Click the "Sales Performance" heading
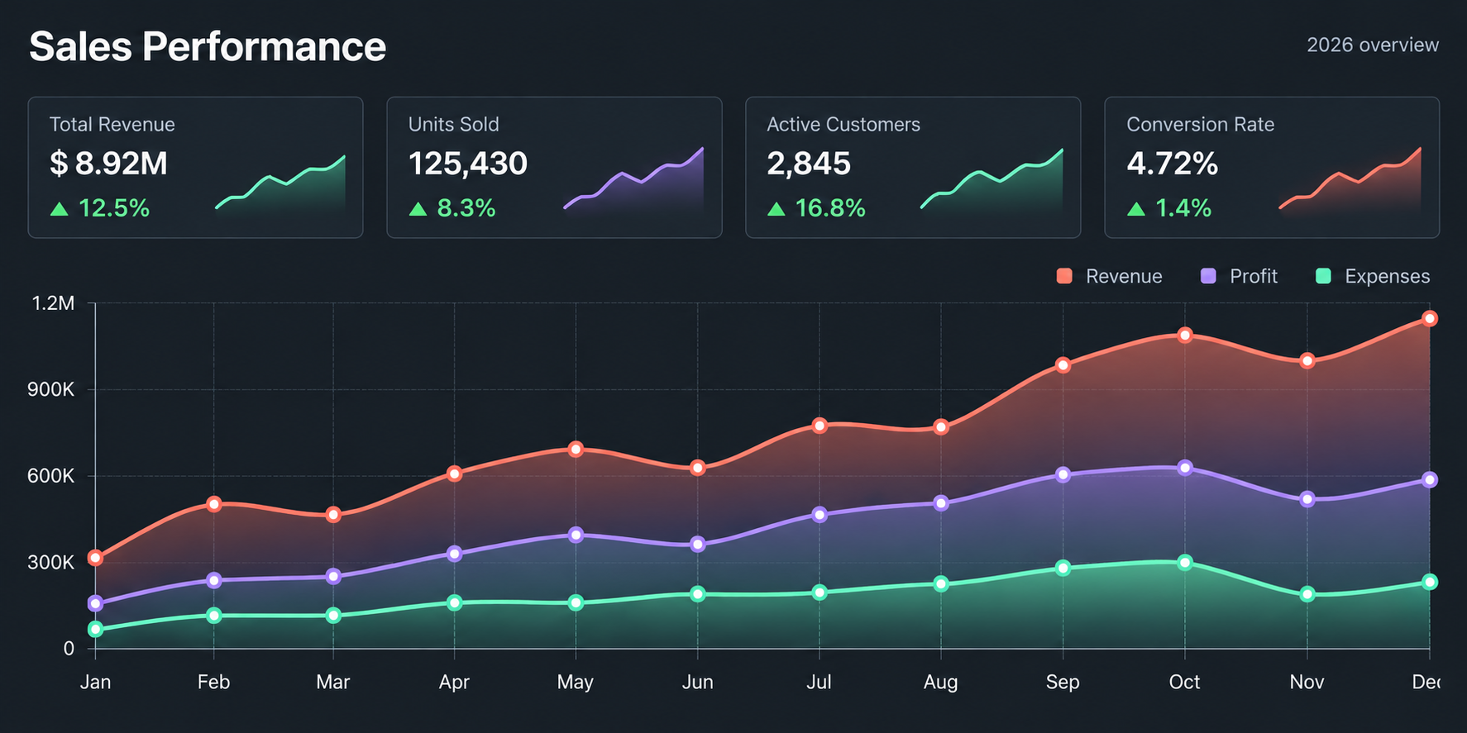 208,46
